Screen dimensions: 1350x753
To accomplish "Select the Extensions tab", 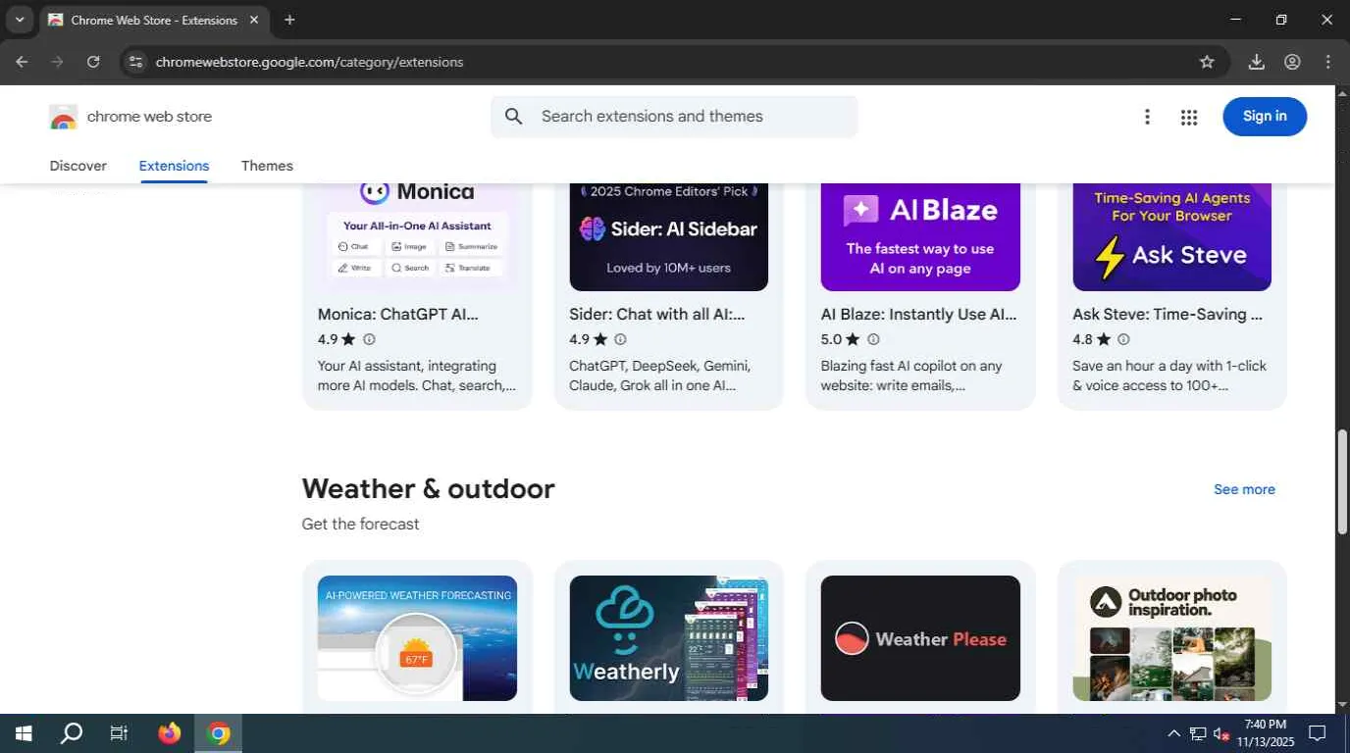I will pos(174,166).
